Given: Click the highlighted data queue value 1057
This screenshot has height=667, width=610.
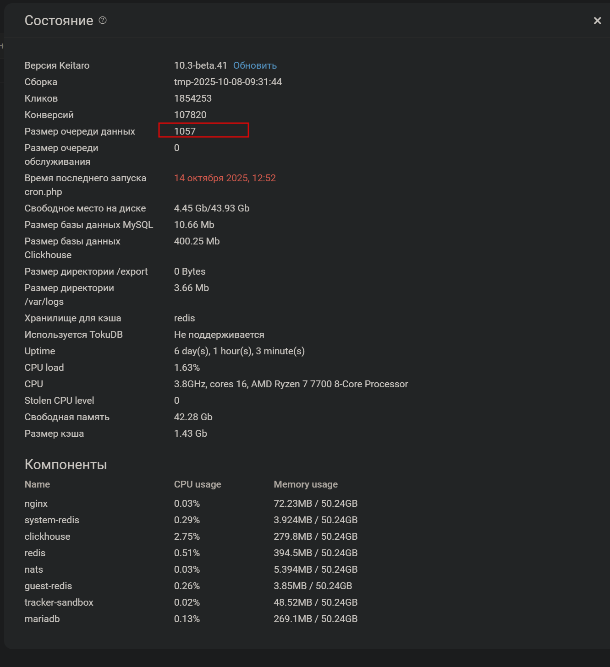Looking at the screenshot, I should coord(185,131).
